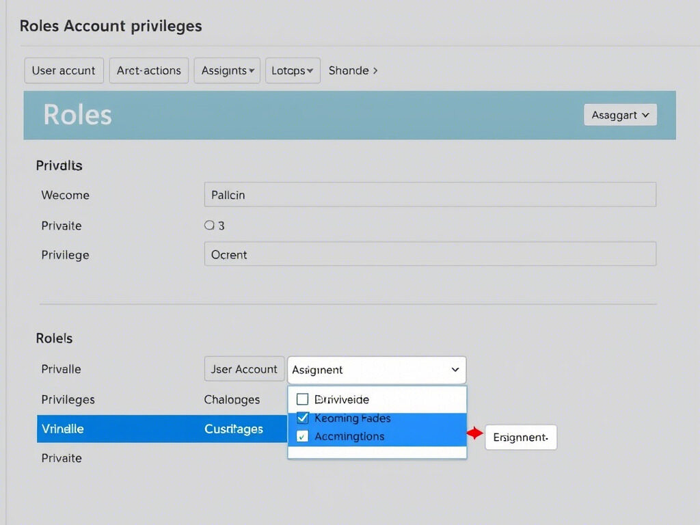The image size is (700, 525).
Task: Open the Asaggart dropdown in Roles banner
Action: pos(620,115)
